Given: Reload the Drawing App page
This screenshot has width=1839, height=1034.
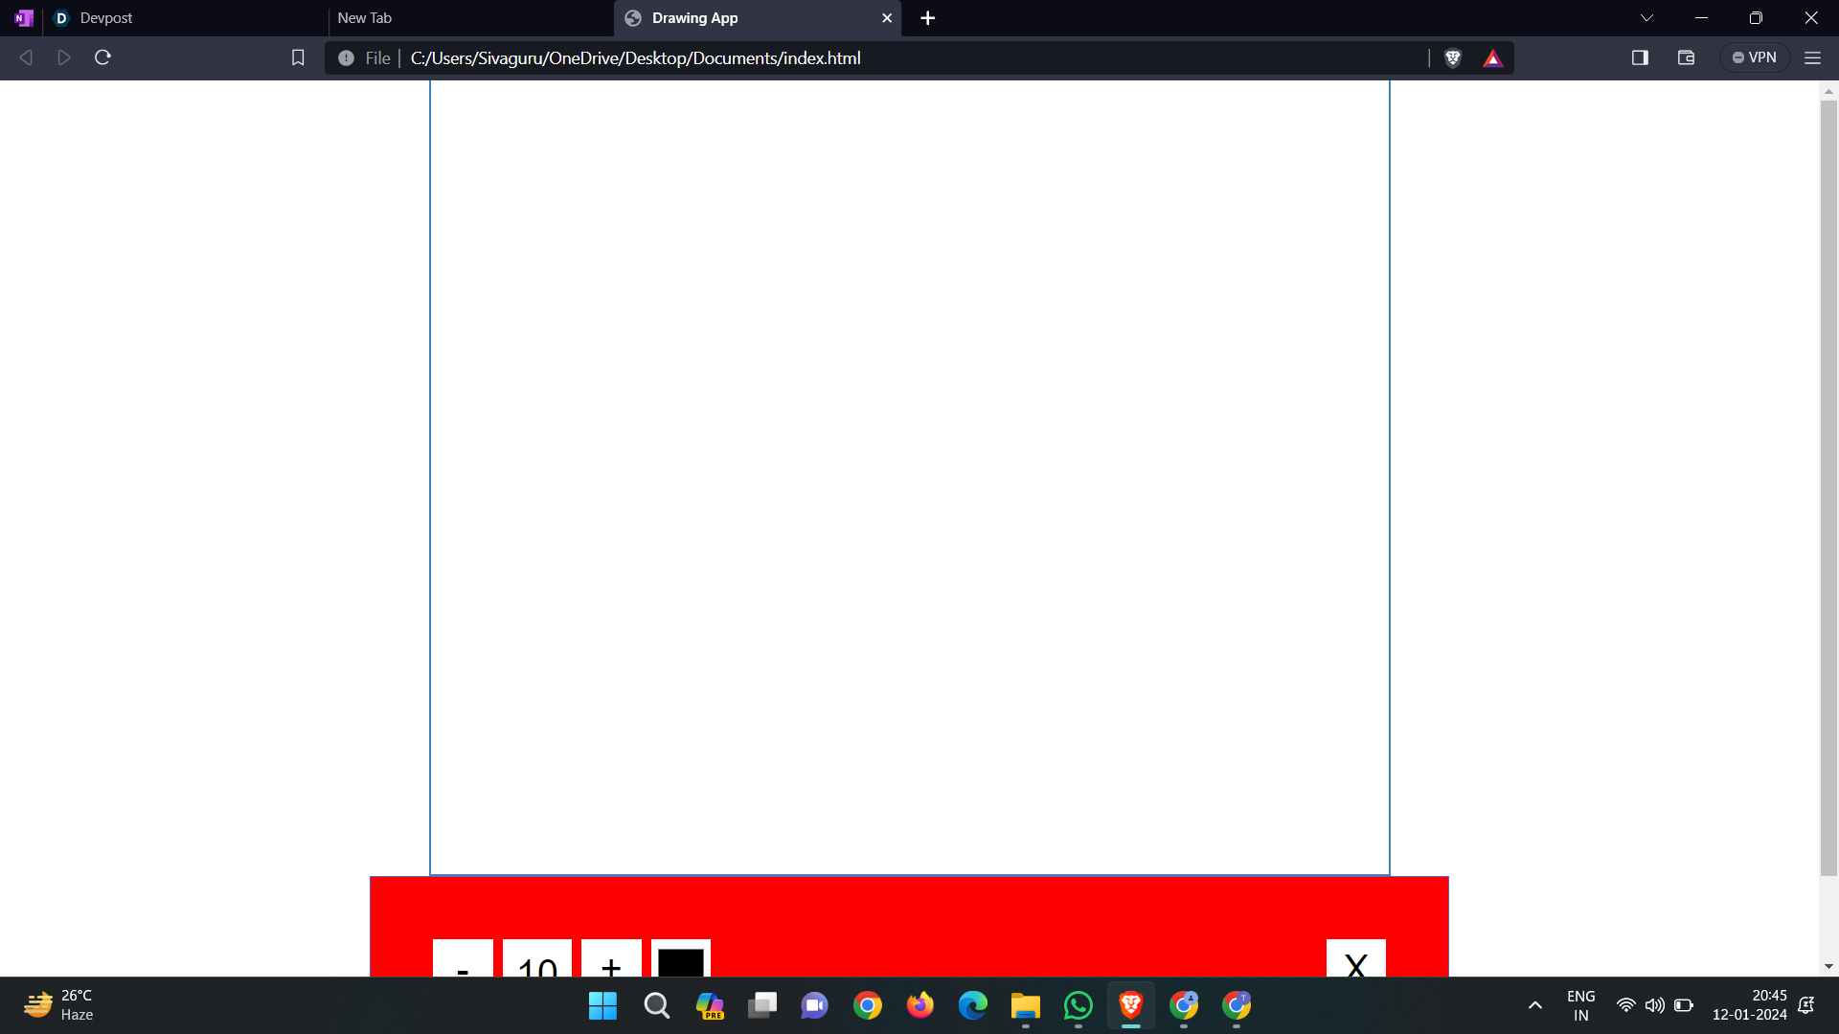Looking at the screenshot, I should coord(103,58).
